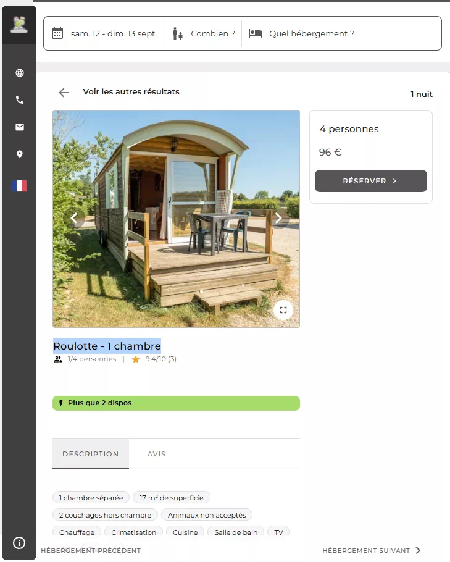Go to Hébergement suivant
The width and height of the screenshot is (450, 562).
(x=371, y=550)
